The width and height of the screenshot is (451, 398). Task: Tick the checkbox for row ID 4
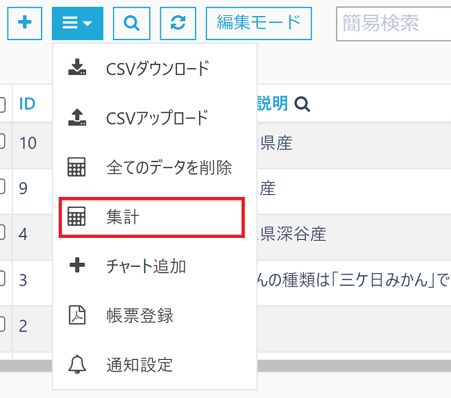(2, 233)
